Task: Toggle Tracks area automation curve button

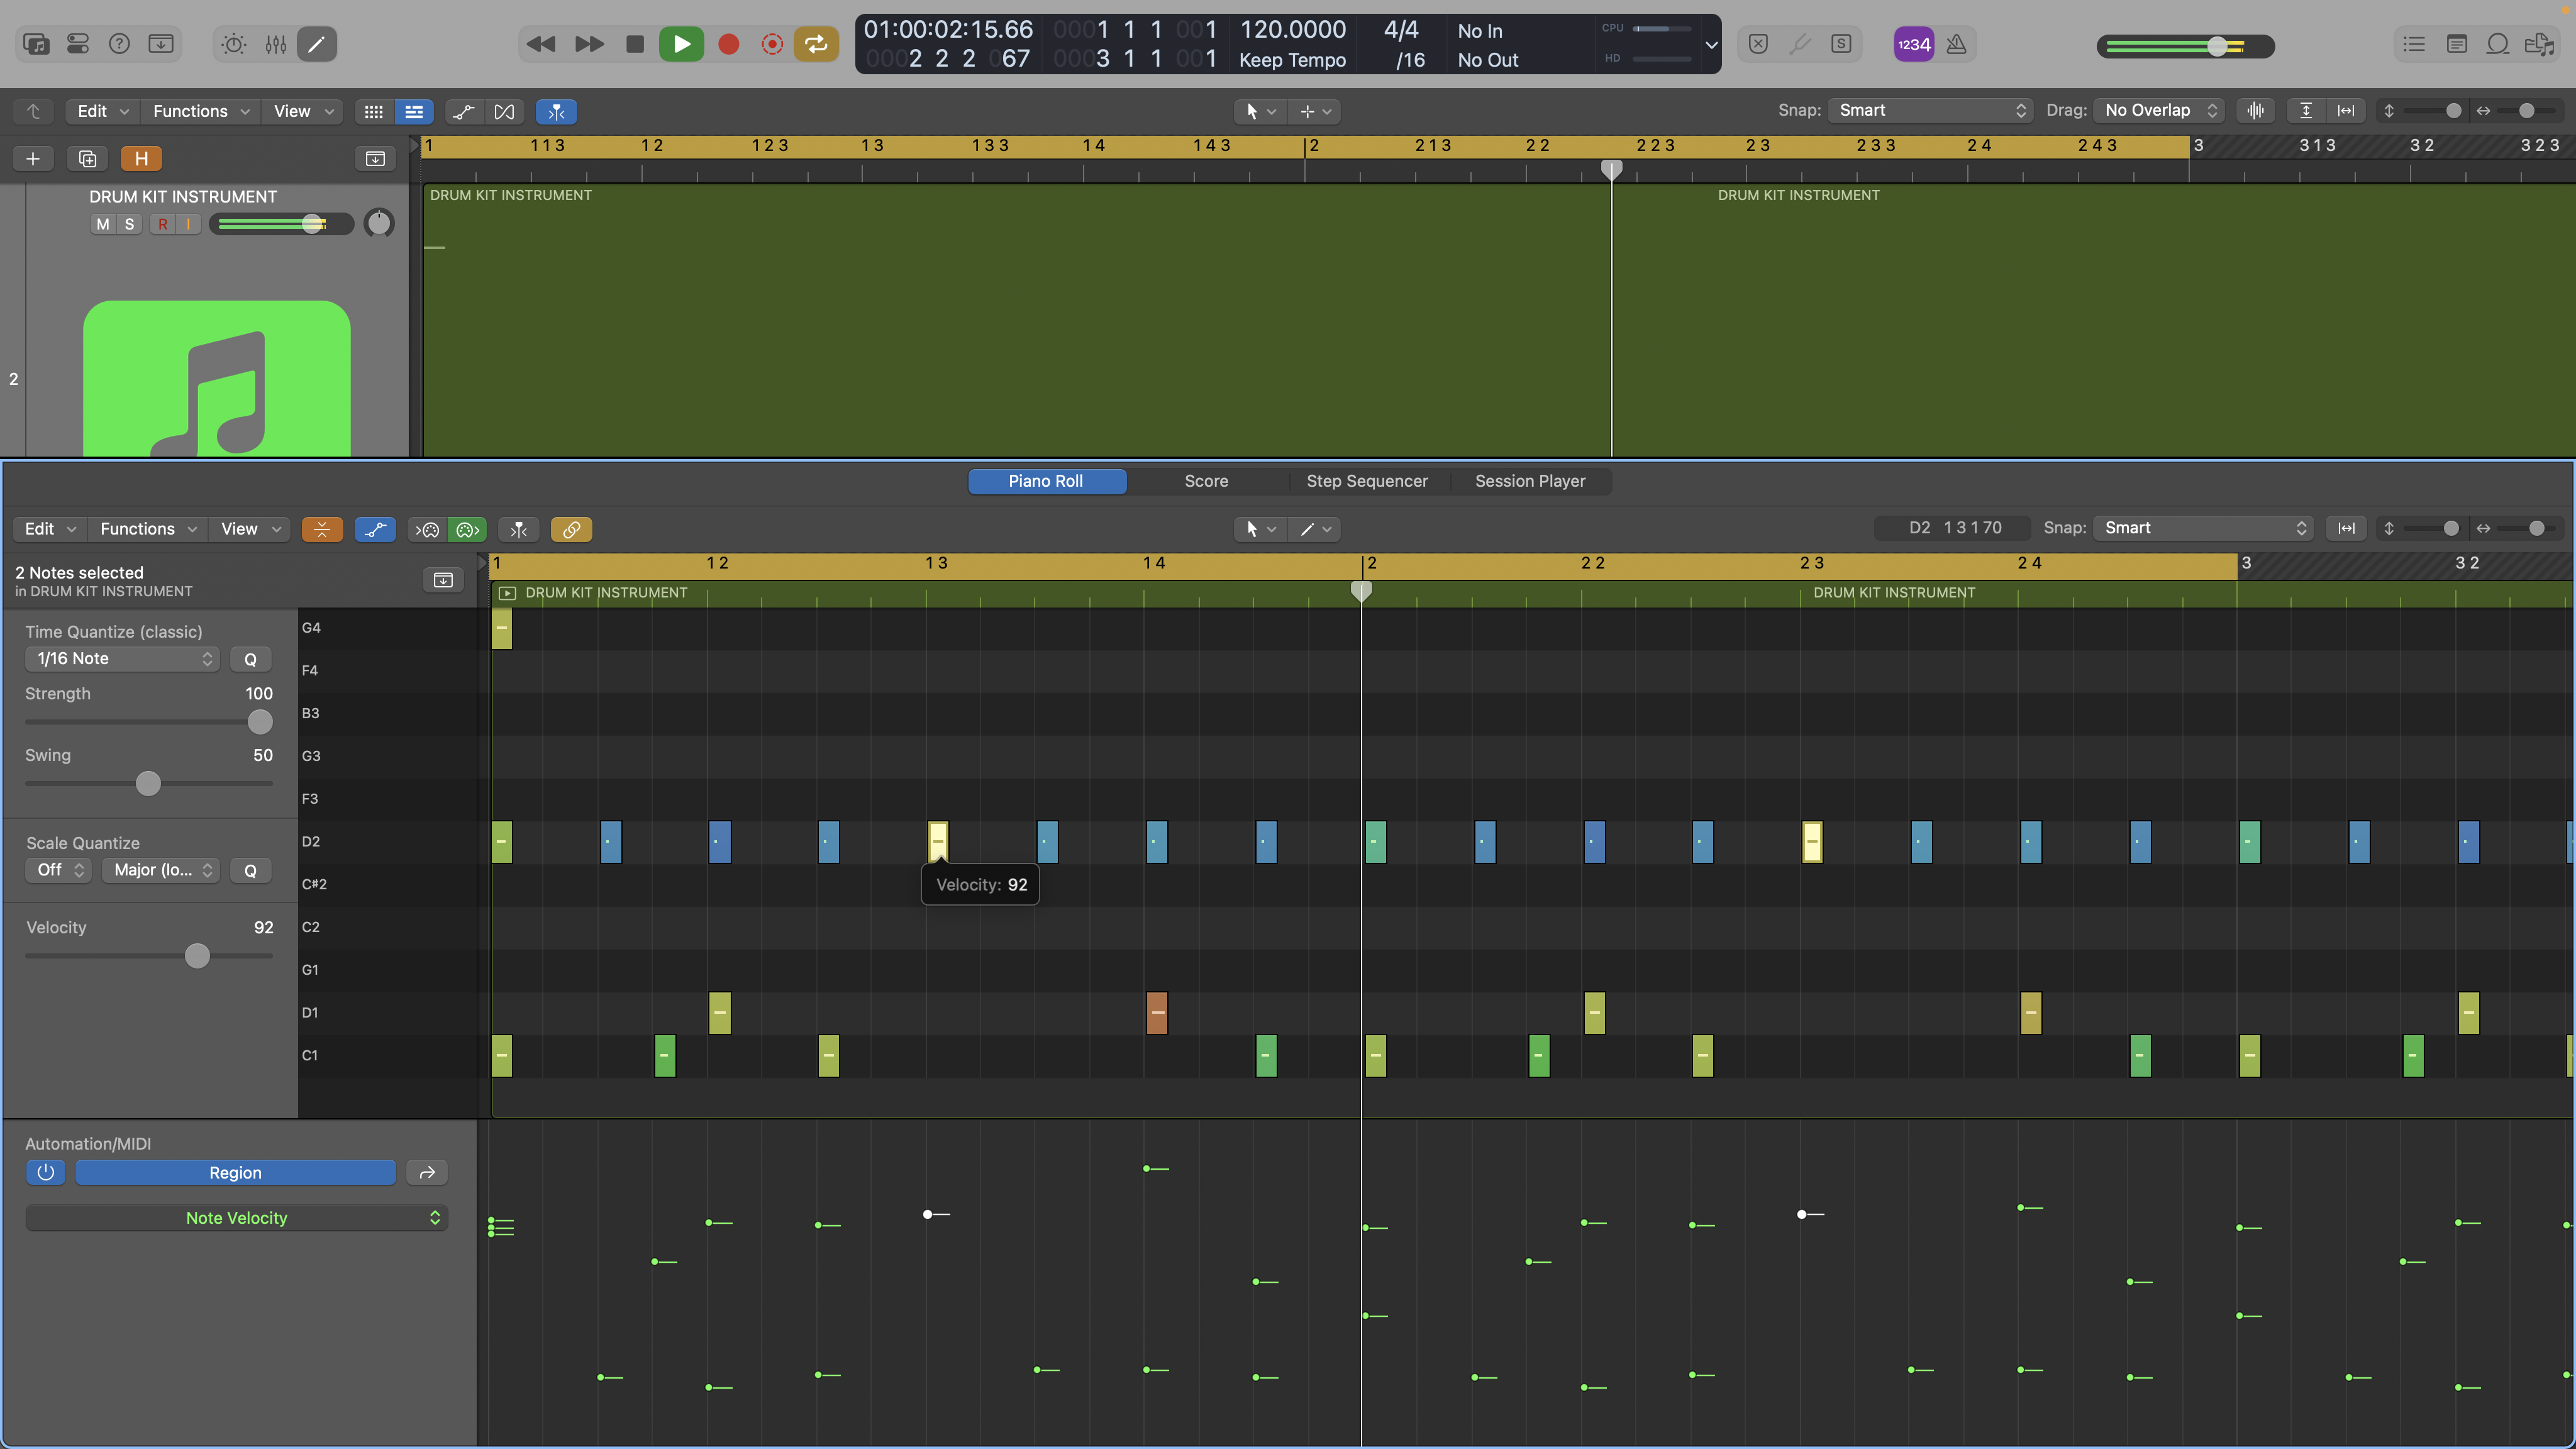Action: [463, 111]
